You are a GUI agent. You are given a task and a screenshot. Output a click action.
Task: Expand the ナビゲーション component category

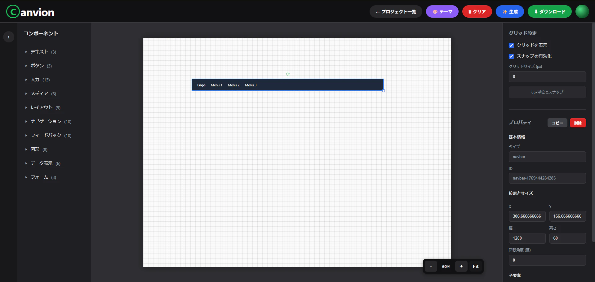(x=48, y=121)
